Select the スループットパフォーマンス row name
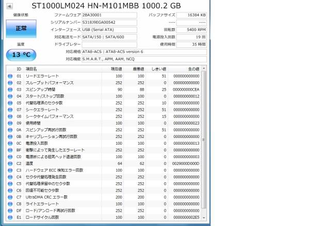The image size is (309, 226). [x=50, y=83]
